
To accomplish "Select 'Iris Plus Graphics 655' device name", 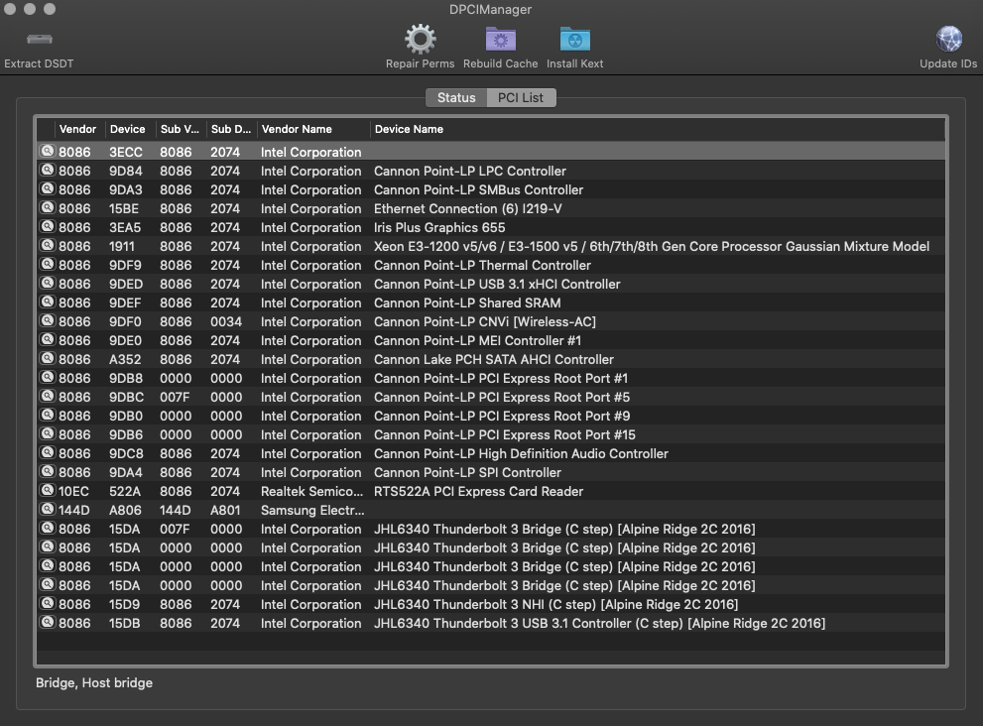I will [x=439, y=227].
